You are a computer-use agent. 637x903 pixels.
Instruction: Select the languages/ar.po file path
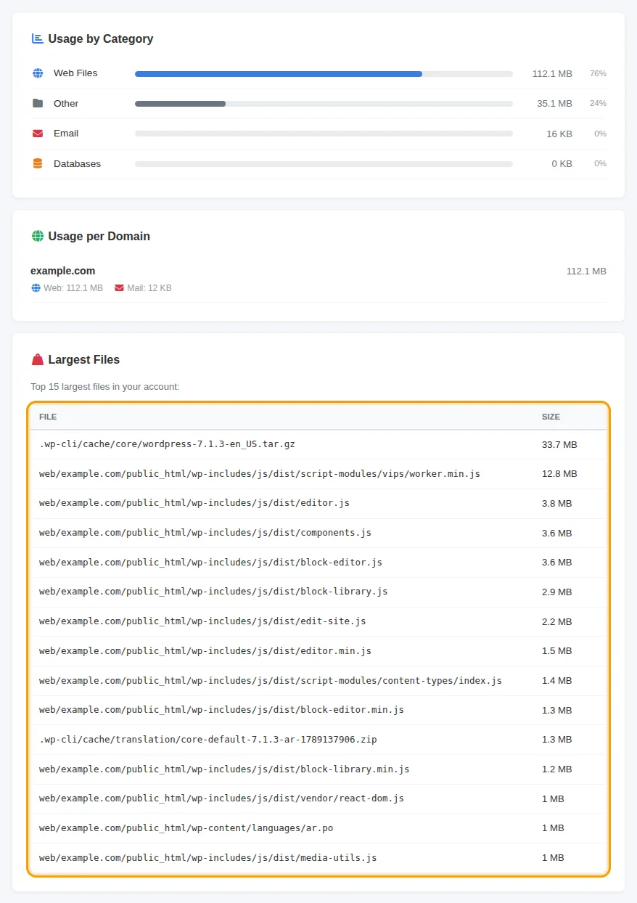click(x=186, y=828)
